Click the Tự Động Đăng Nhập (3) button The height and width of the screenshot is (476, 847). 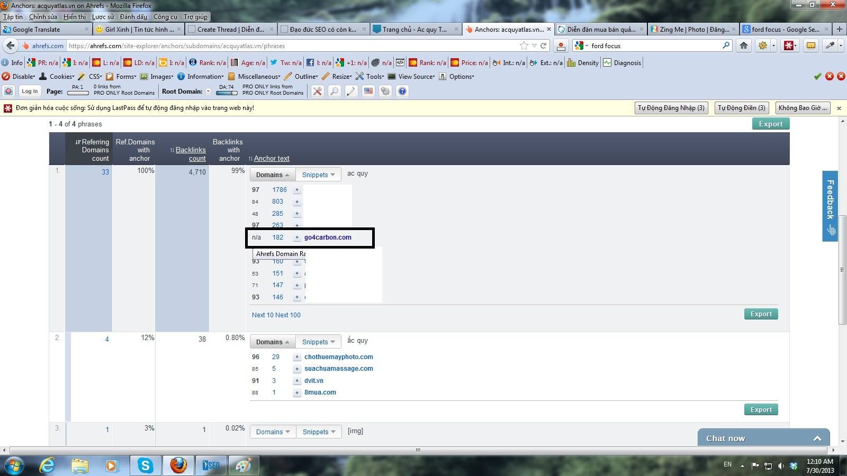tap(671, 108)
